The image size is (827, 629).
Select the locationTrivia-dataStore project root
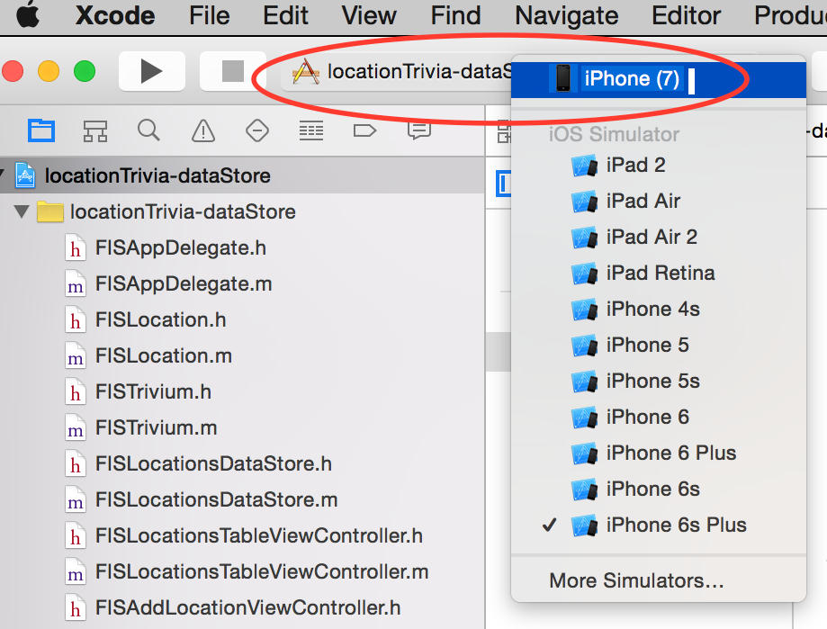[242, 175]
